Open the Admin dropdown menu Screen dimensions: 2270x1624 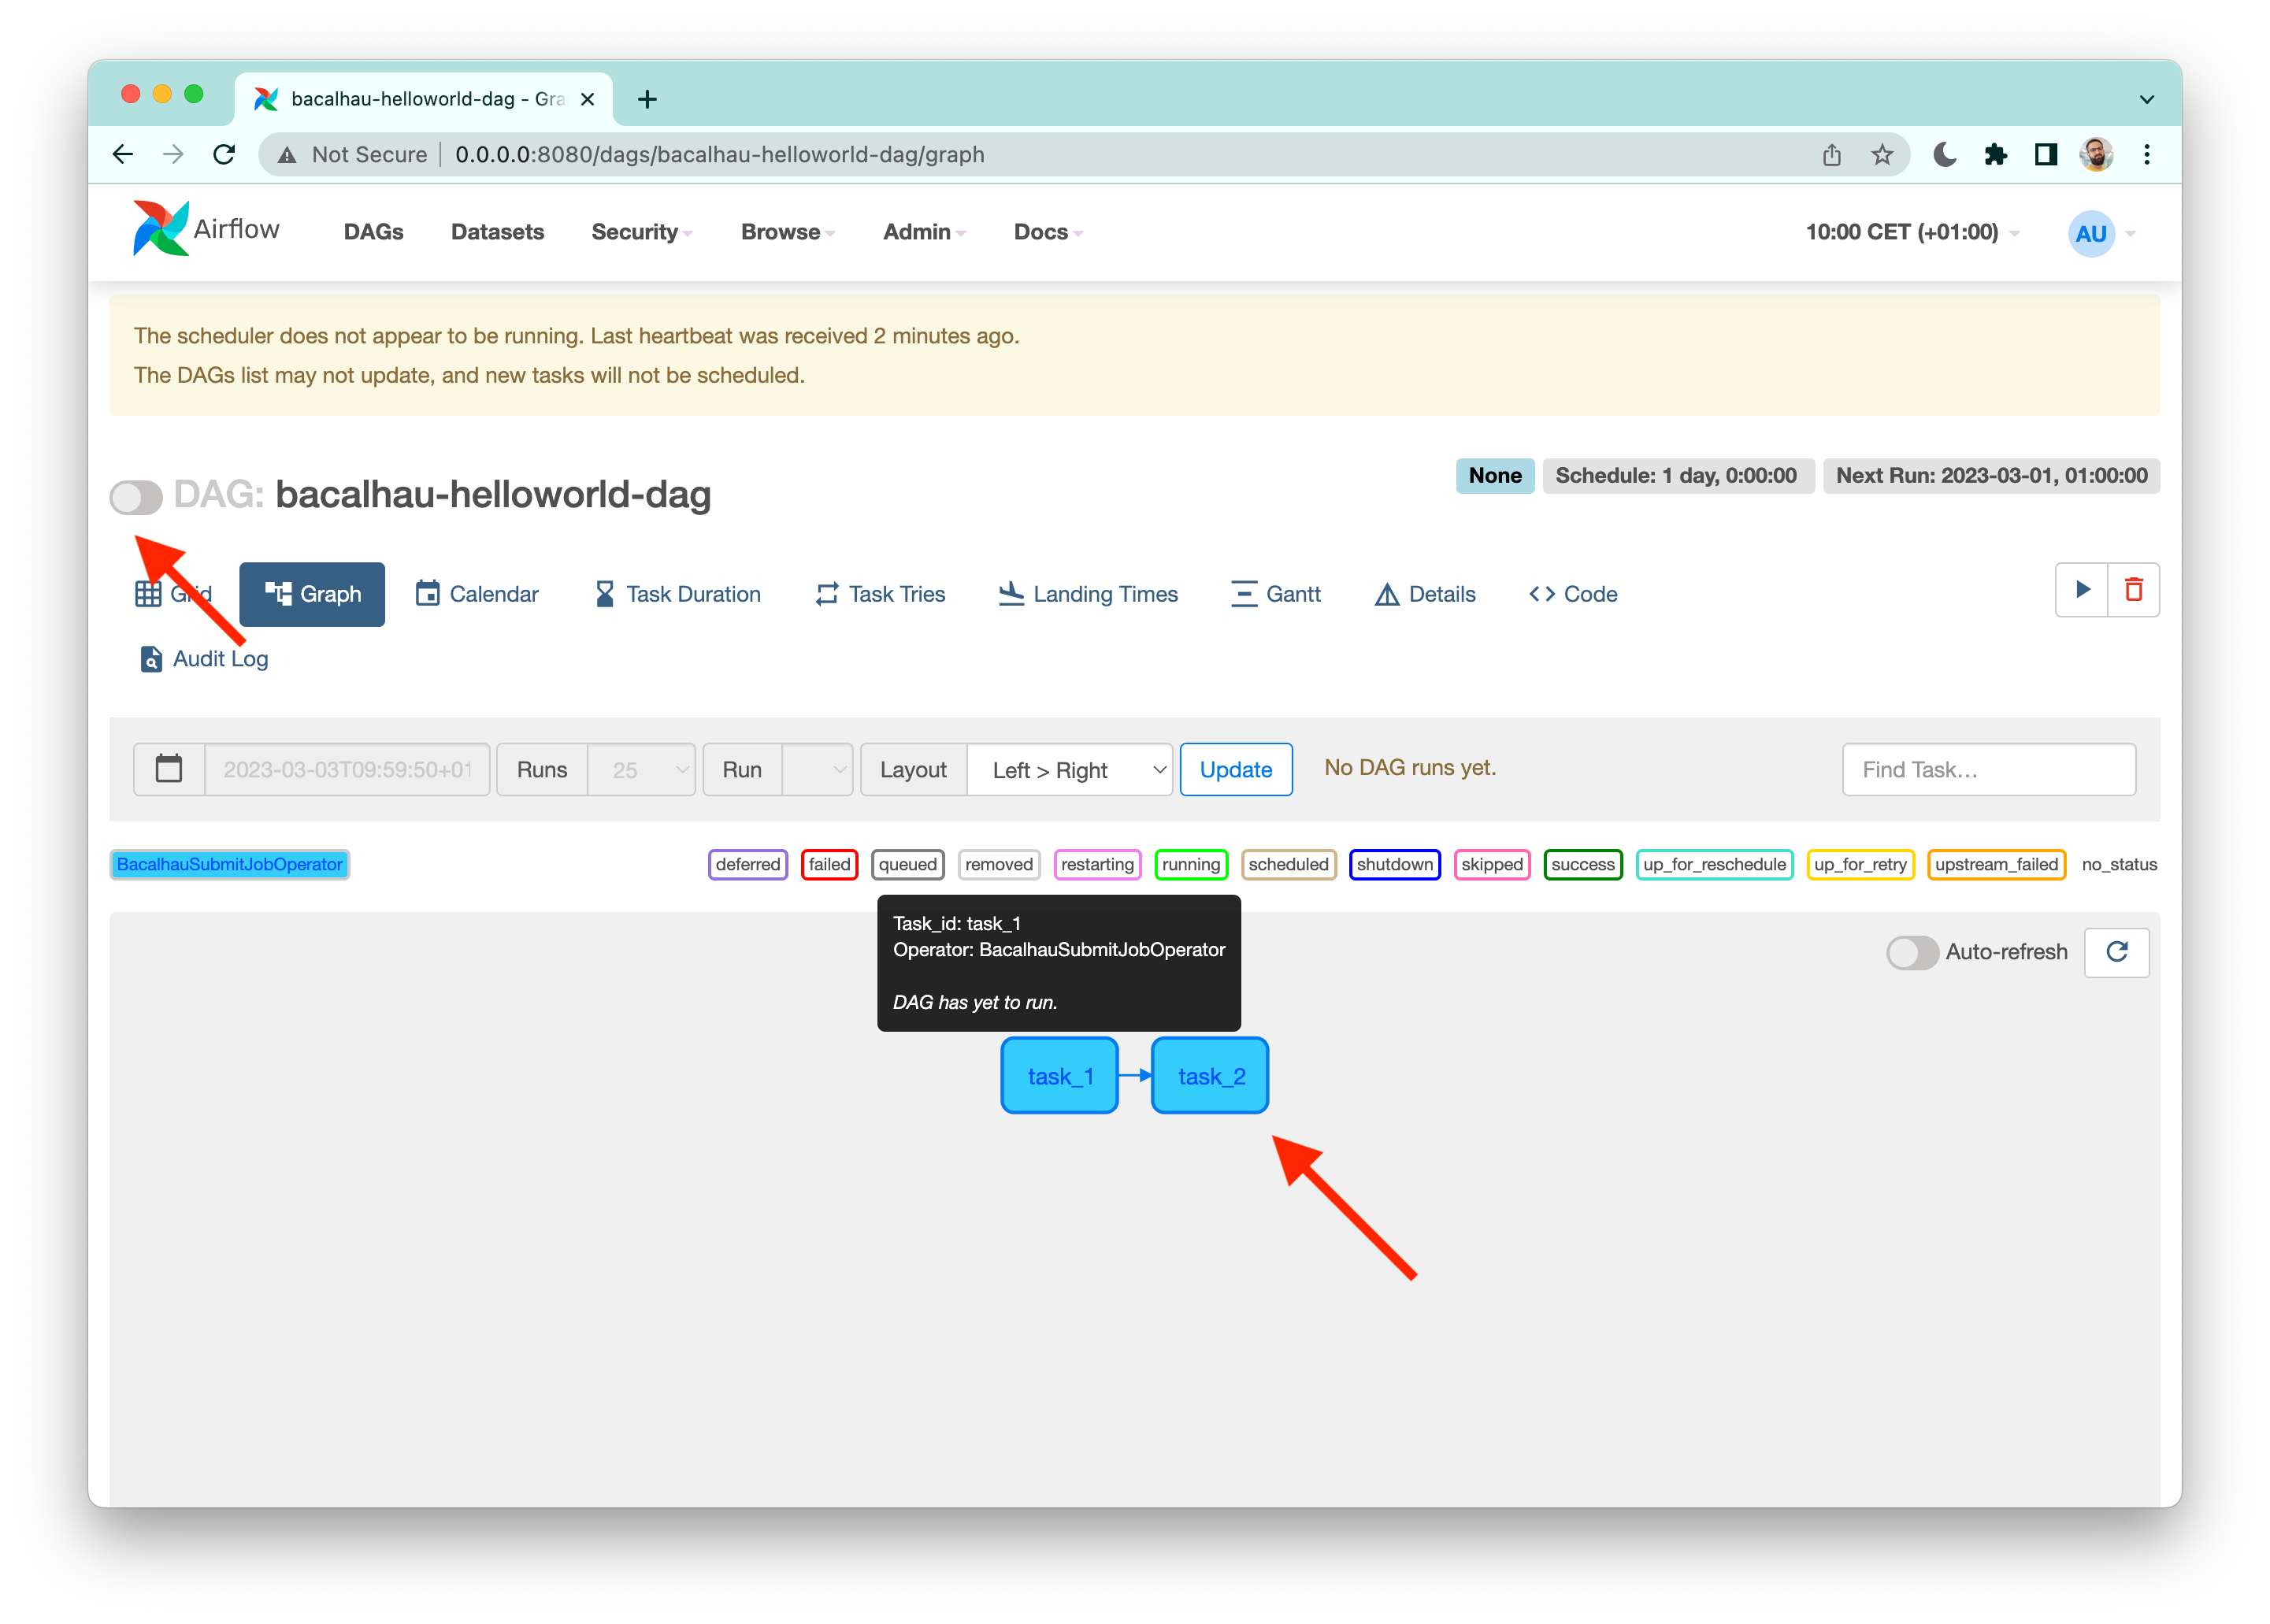tap(924, 232)
